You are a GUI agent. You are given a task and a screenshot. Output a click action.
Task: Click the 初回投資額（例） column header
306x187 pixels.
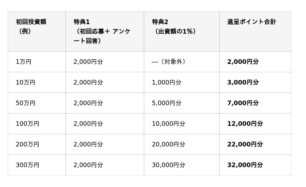tap(37, 31)
